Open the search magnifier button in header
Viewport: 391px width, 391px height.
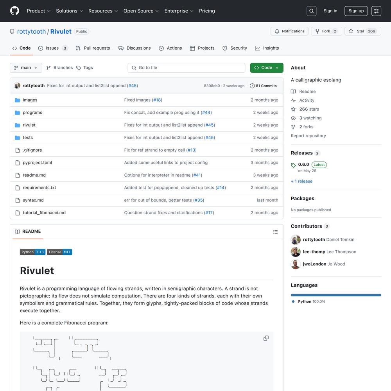point(311,11)
